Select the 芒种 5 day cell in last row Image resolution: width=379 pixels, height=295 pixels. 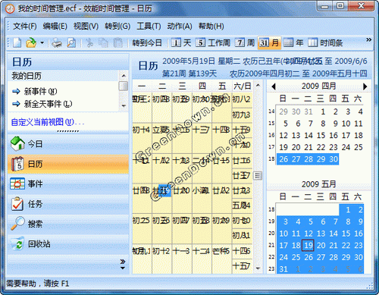[x=221, y=259]
